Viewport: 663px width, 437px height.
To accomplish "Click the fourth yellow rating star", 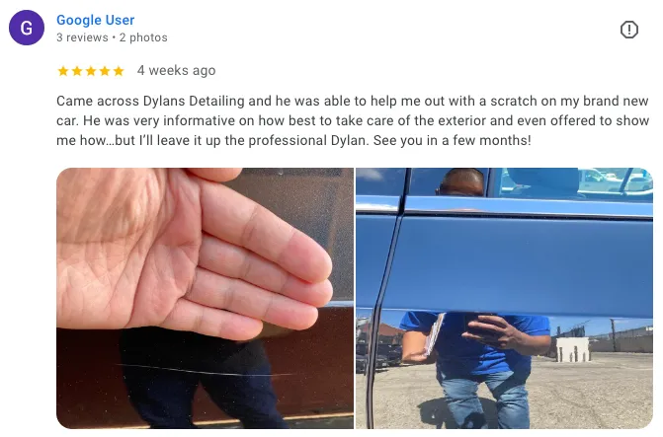I will (x=105, y=71).
